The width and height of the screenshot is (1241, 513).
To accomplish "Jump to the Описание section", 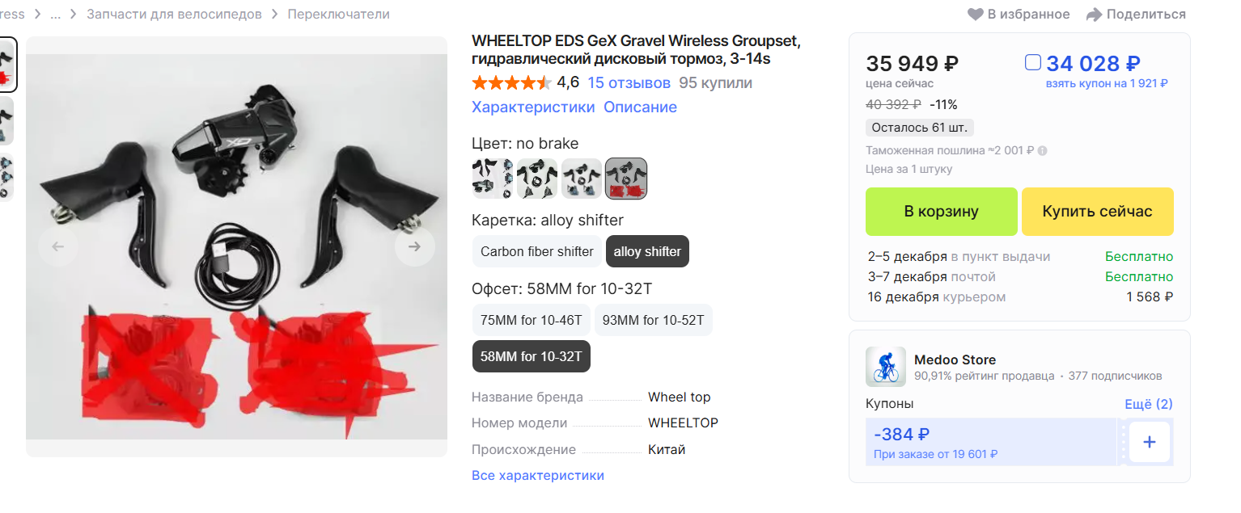I will click(x=640, y=107).
